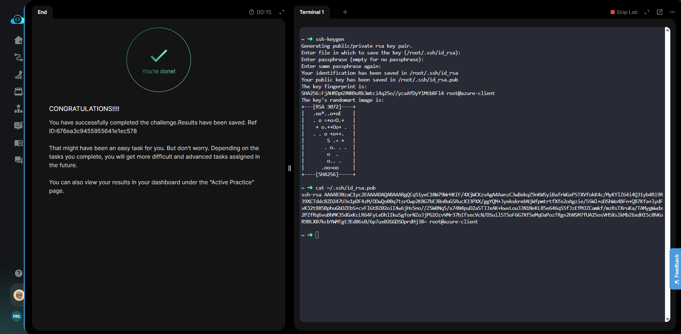
Task: Add a new terminal tab
Action: click(345, 12)
